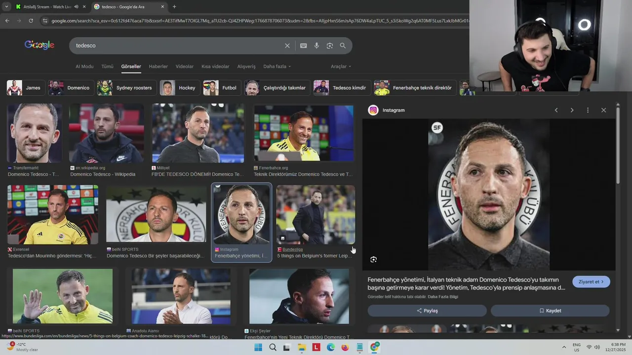Select the James filter chip
Image resolution: width=632 pixels, height=355 pixels.
(x=25, y=88)
